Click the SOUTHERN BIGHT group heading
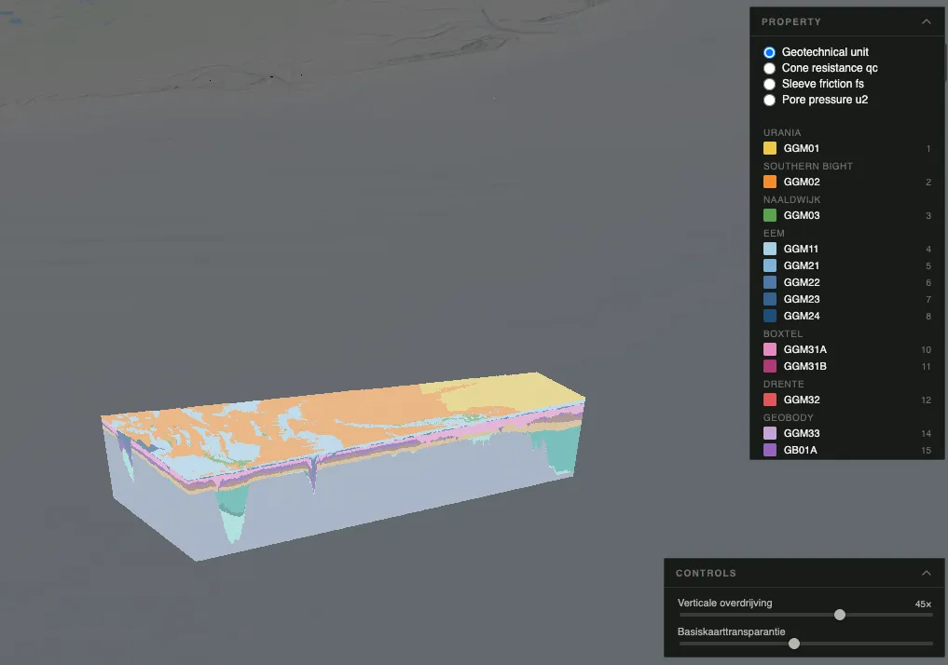Image resolution: width=948 pixels, height=665 pixels. pos(808,166)
